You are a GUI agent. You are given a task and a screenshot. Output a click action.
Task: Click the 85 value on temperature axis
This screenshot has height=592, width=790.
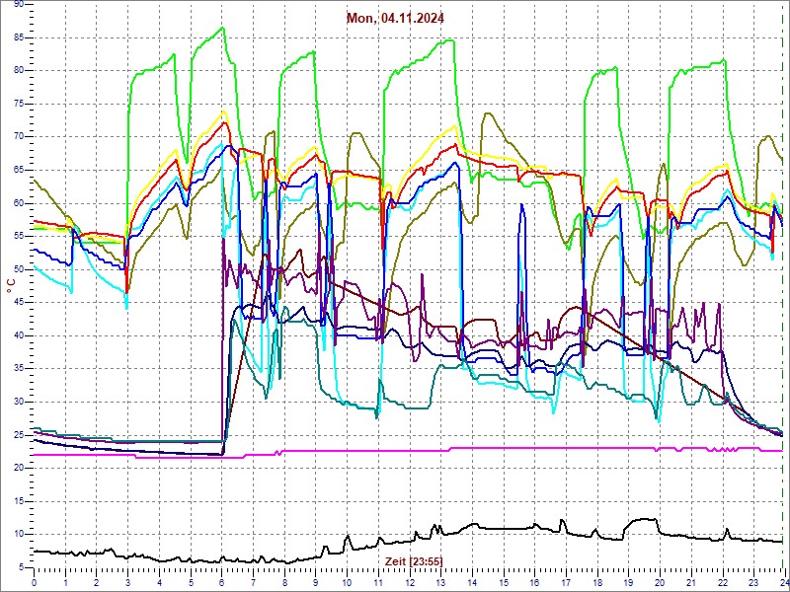tap(18, 37)
